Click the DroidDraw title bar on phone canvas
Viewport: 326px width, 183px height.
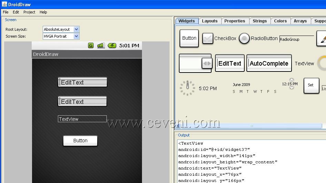(87, 54)
